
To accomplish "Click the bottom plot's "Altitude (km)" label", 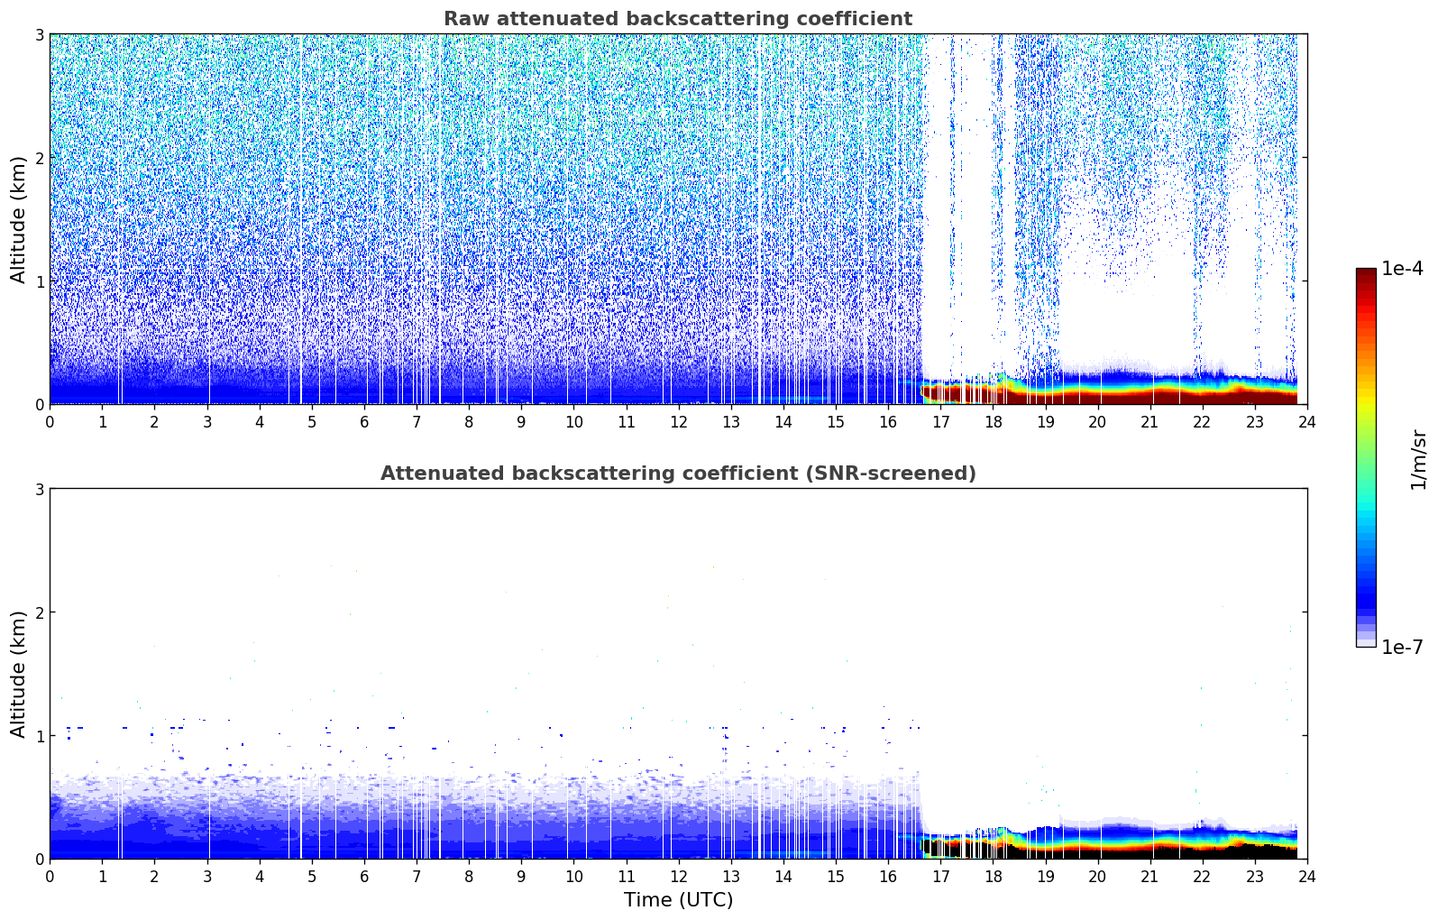I will (x=18, y=674).
